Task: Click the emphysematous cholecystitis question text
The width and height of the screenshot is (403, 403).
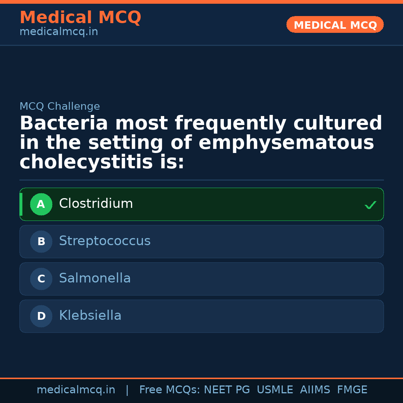Action: point(201,143)
